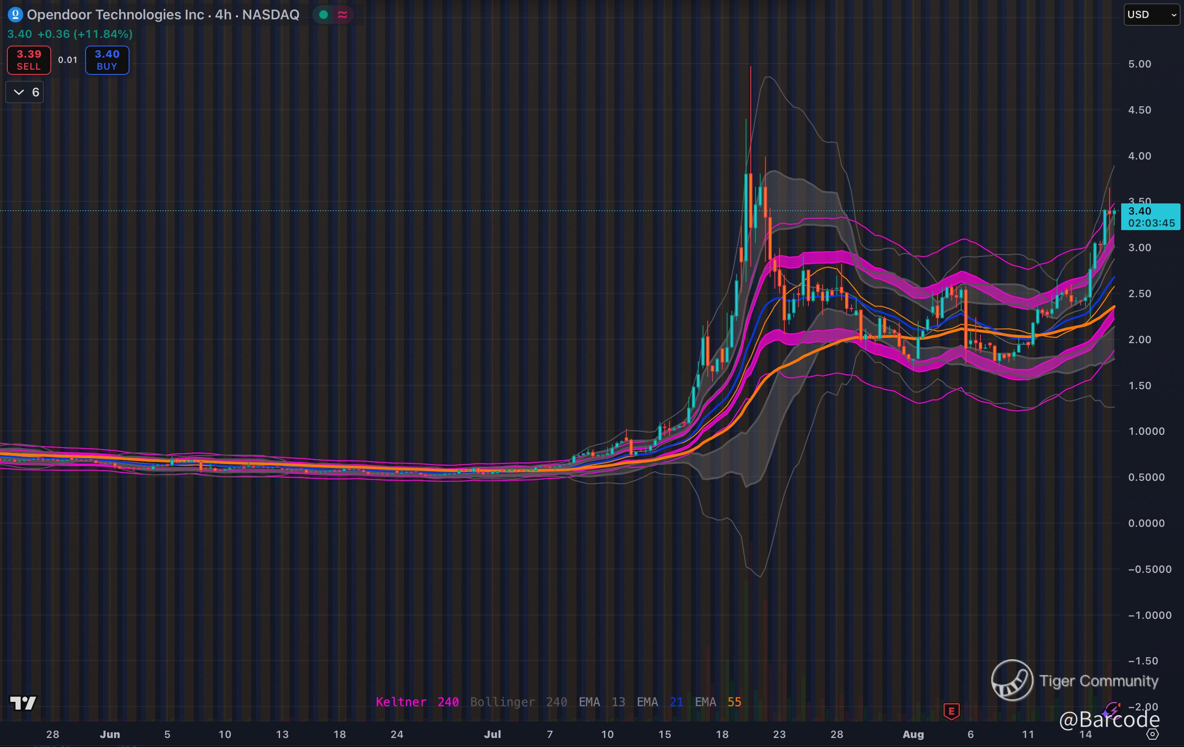Expand the collapsed indicators legend showing 6
This screenshot has height=747, width=1184.
[25, 92]
